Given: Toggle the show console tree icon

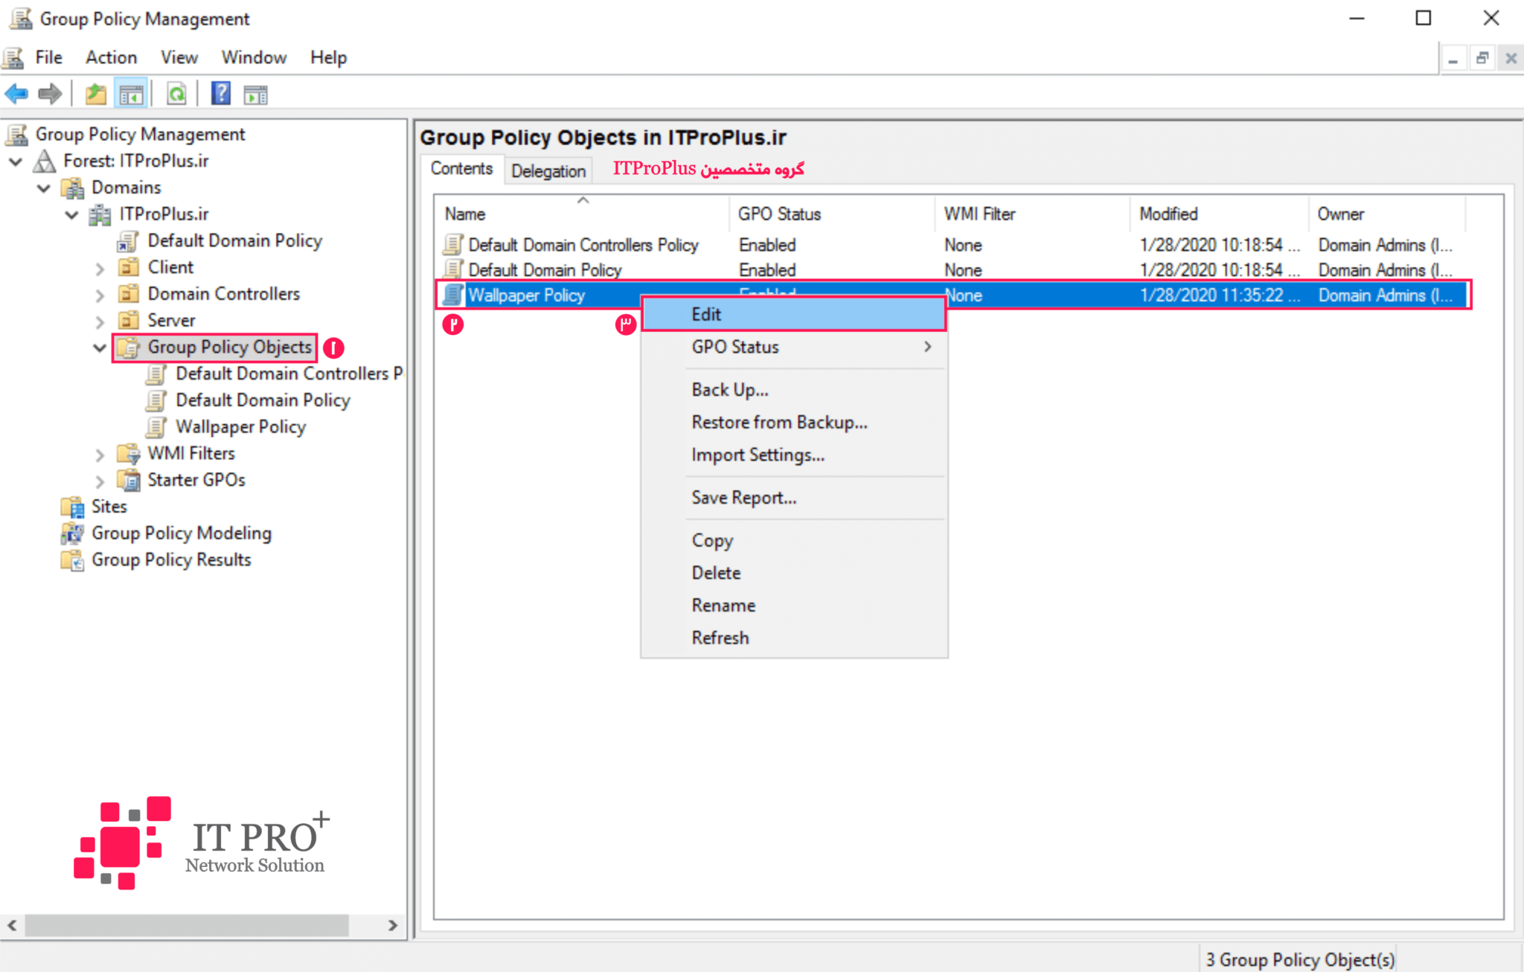Looking at the screenshot, I should 132,93.
